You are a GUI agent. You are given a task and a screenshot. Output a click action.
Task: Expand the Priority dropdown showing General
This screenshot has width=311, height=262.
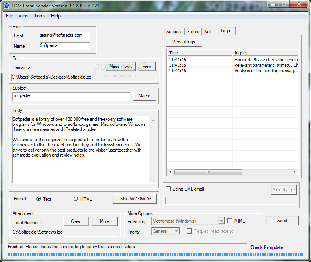(176, 231)
